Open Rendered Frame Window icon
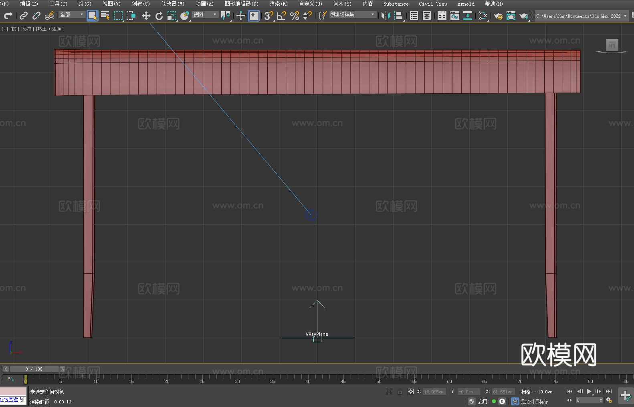Image resolution: width=634 pixels, height=407 pixels. (511, 16)
